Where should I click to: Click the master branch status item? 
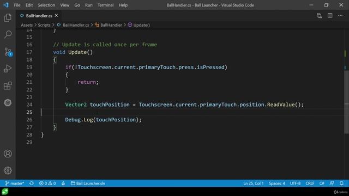(15, 183)
